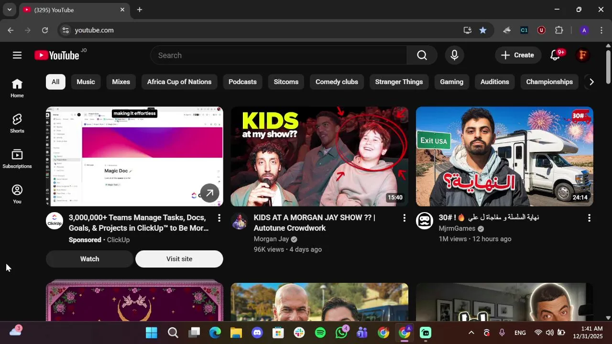Image resolution: width=612 pixels, height=344 pixels.
Task: Open Chrome extensions puzzle icon
Action: pos(559,30)
